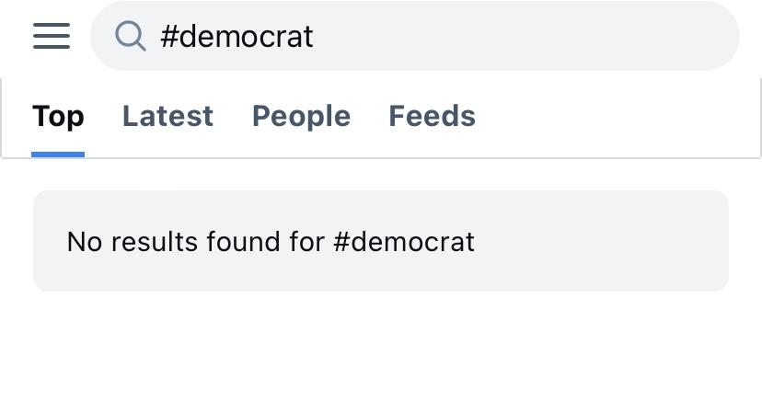Viewport: 762px width, 401px height.
Task: Open the Feeds tab
Action: click(432, 117)
